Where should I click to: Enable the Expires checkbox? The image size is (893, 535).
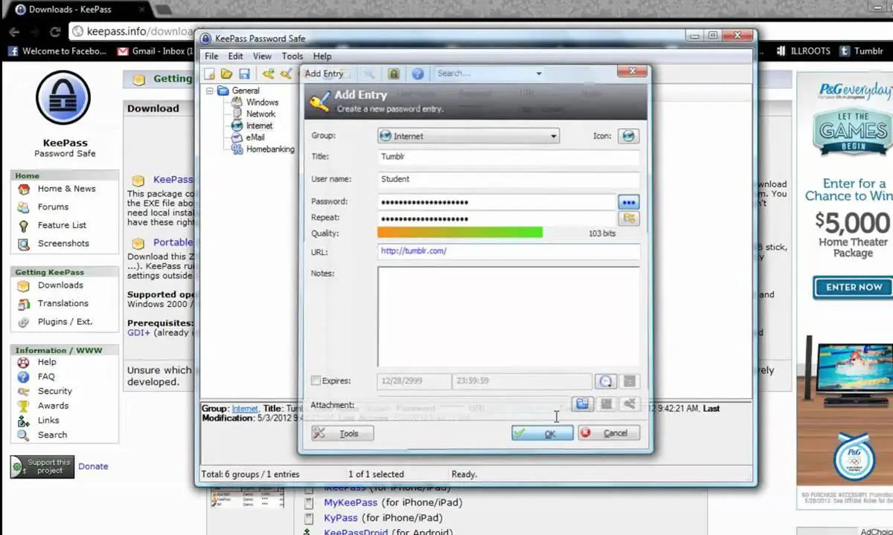[316, 380]
